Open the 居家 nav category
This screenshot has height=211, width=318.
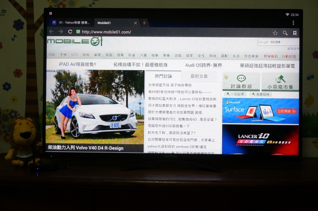coord(189,56)
